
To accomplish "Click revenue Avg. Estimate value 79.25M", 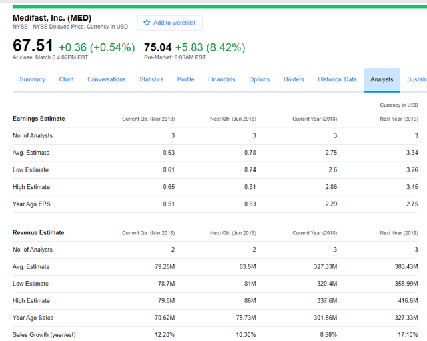I will coord(165,267).
